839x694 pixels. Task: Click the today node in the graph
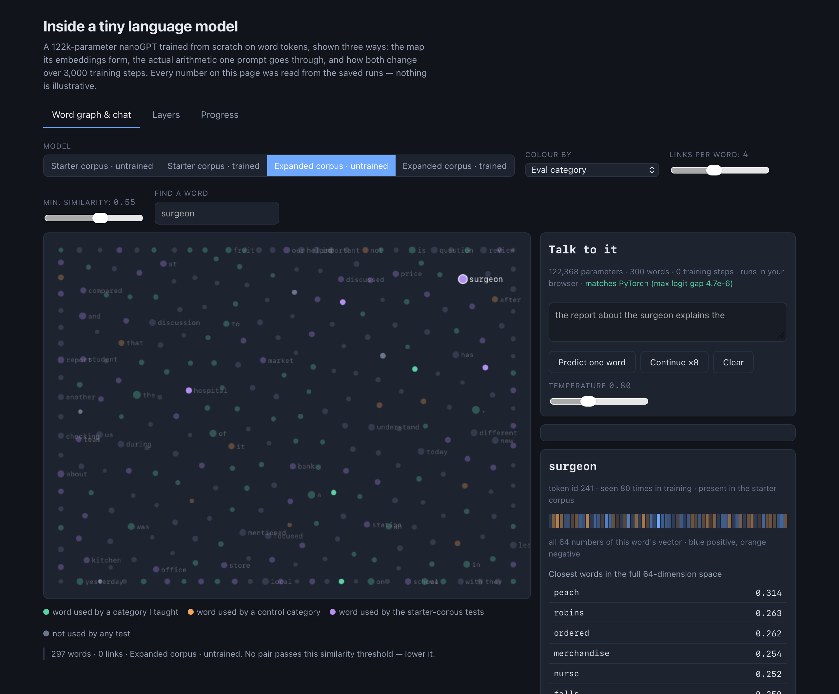tap(421, 451)
